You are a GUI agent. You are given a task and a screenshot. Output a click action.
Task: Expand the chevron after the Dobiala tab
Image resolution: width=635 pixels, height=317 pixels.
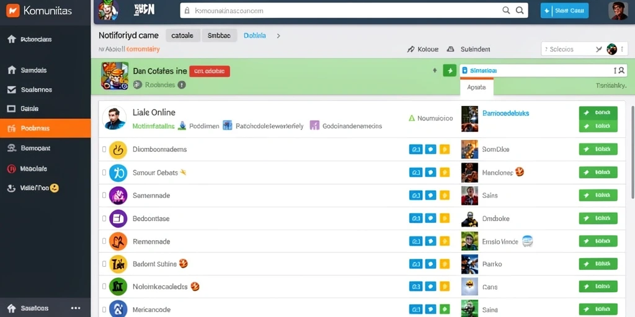[278, 35]
